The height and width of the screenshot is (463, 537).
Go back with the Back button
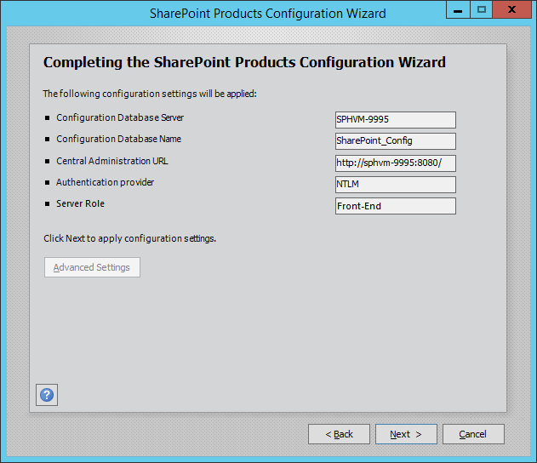pyautogui.click(x=339, y=434)
